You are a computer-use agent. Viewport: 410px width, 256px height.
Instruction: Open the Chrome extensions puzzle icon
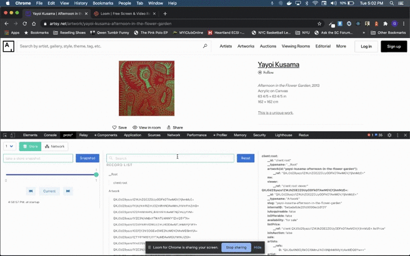point(385,24)
